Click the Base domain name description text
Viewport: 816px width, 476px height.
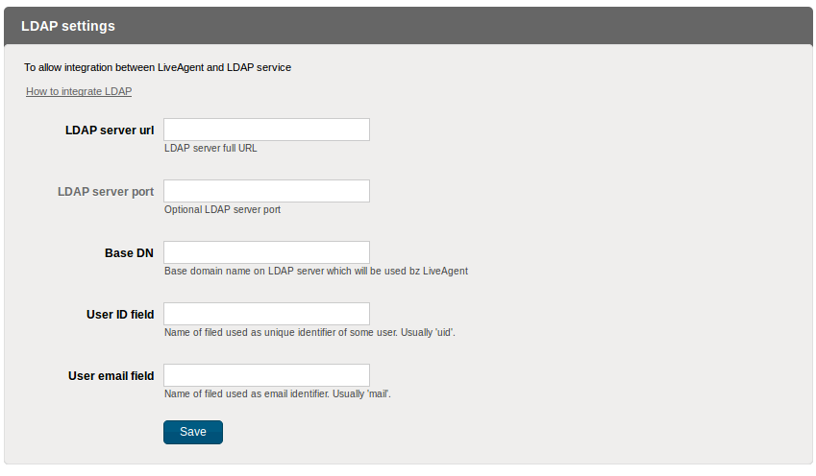tap(315, 271)
